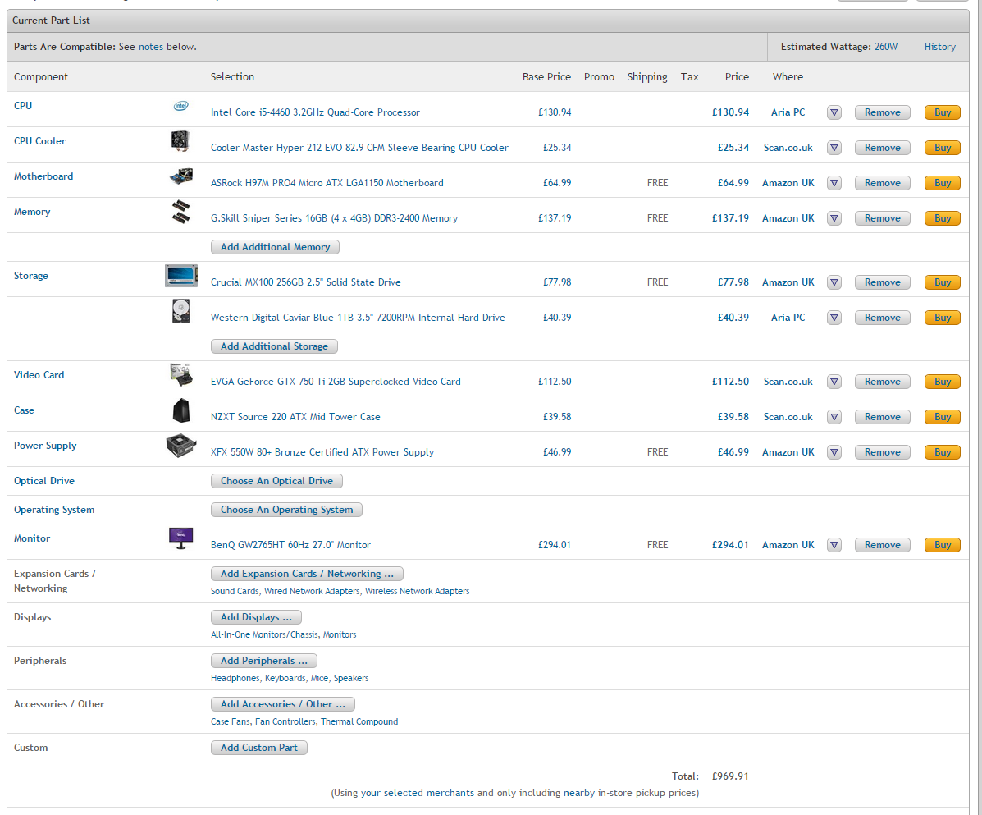Open merchant dropdown arrow for CPU Cooler row
This screenshot has width=982, height=815.
click(834, 148)
